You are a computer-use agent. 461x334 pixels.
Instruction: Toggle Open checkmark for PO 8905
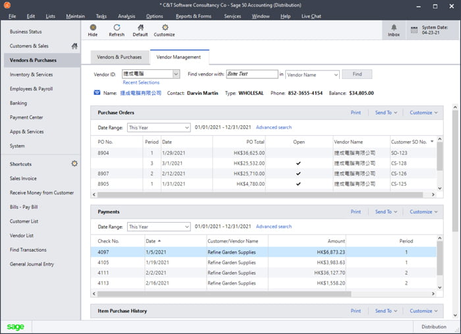[x=298, y=184]
